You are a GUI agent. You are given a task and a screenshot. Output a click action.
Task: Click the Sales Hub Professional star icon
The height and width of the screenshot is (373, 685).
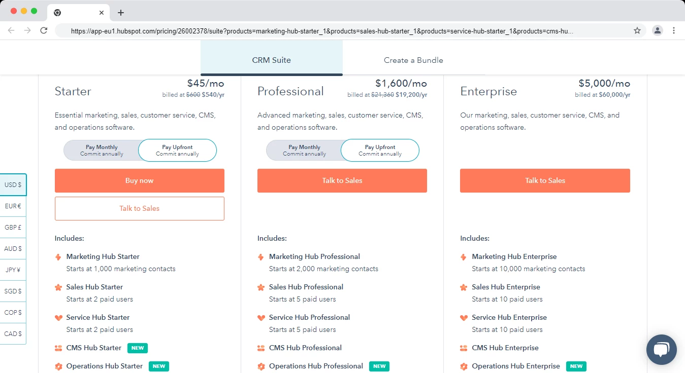[261, 287]
